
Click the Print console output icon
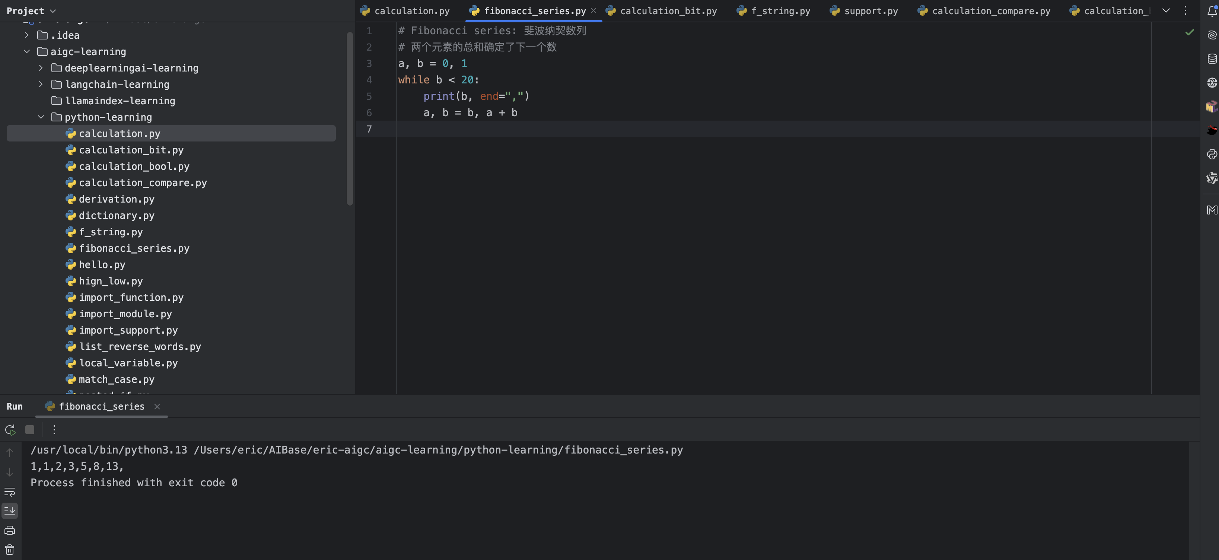9,530
